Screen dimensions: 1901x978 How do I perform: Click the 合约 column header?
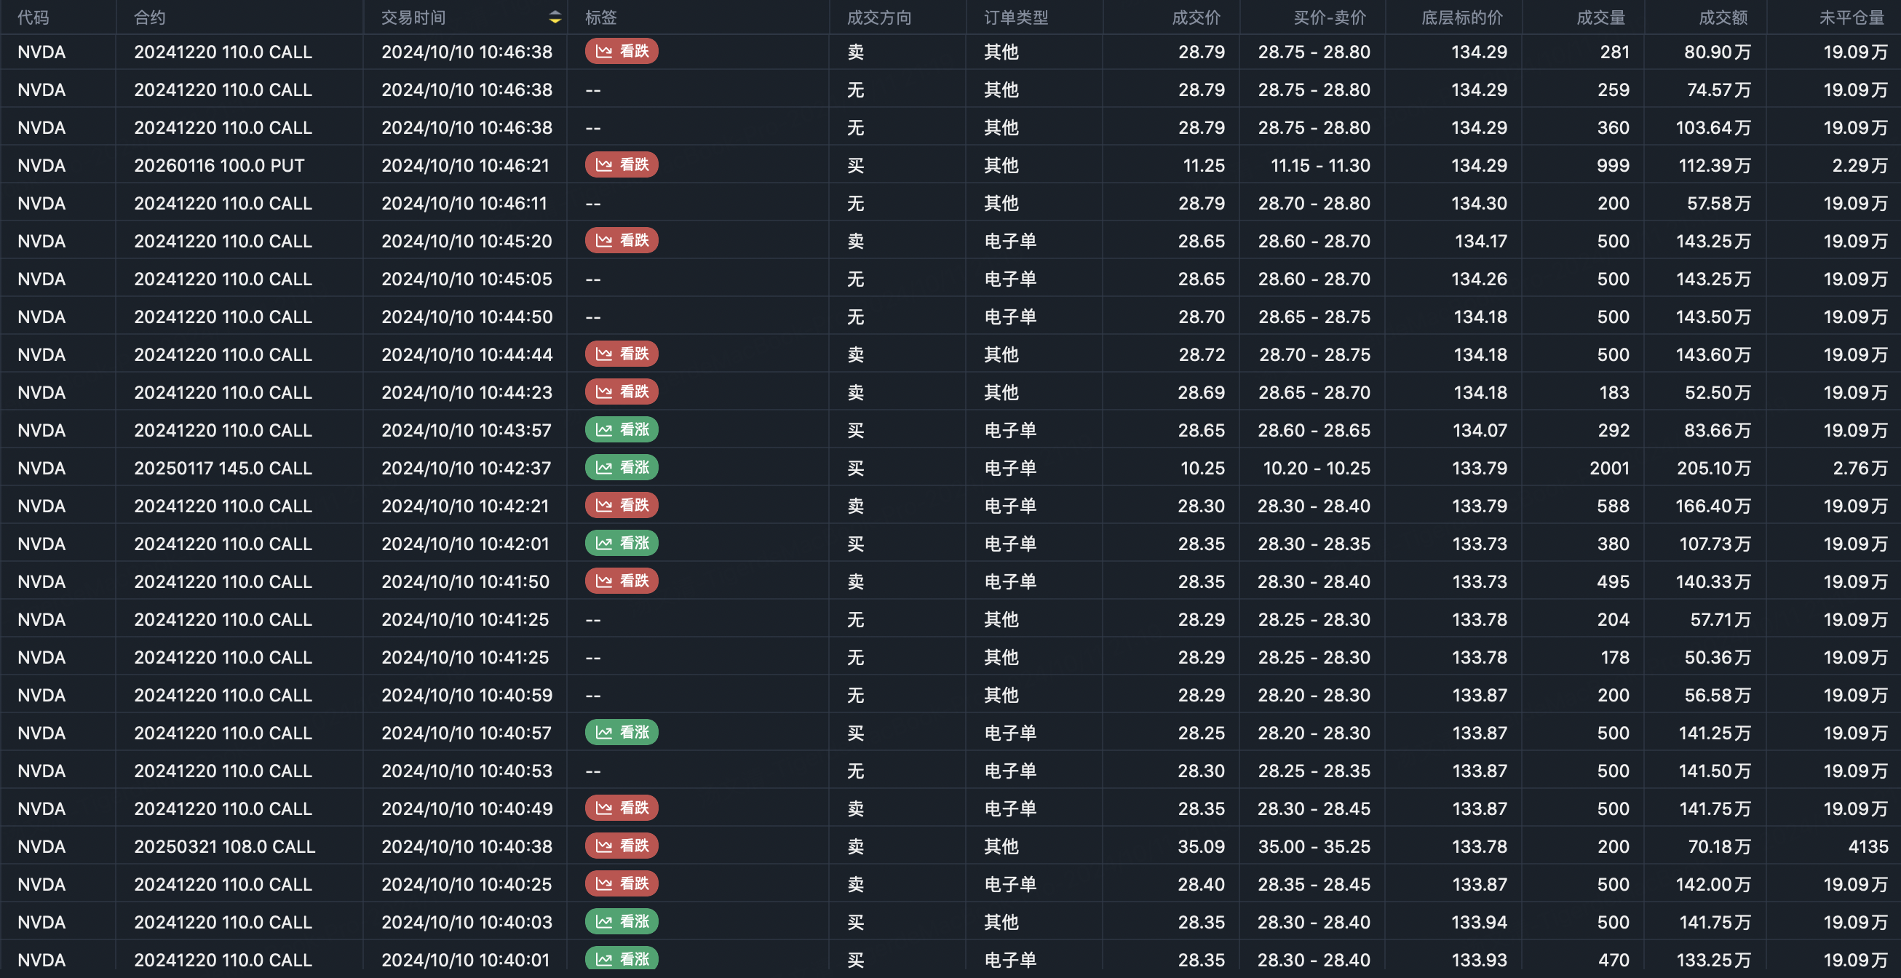click(x=150, y=17)
